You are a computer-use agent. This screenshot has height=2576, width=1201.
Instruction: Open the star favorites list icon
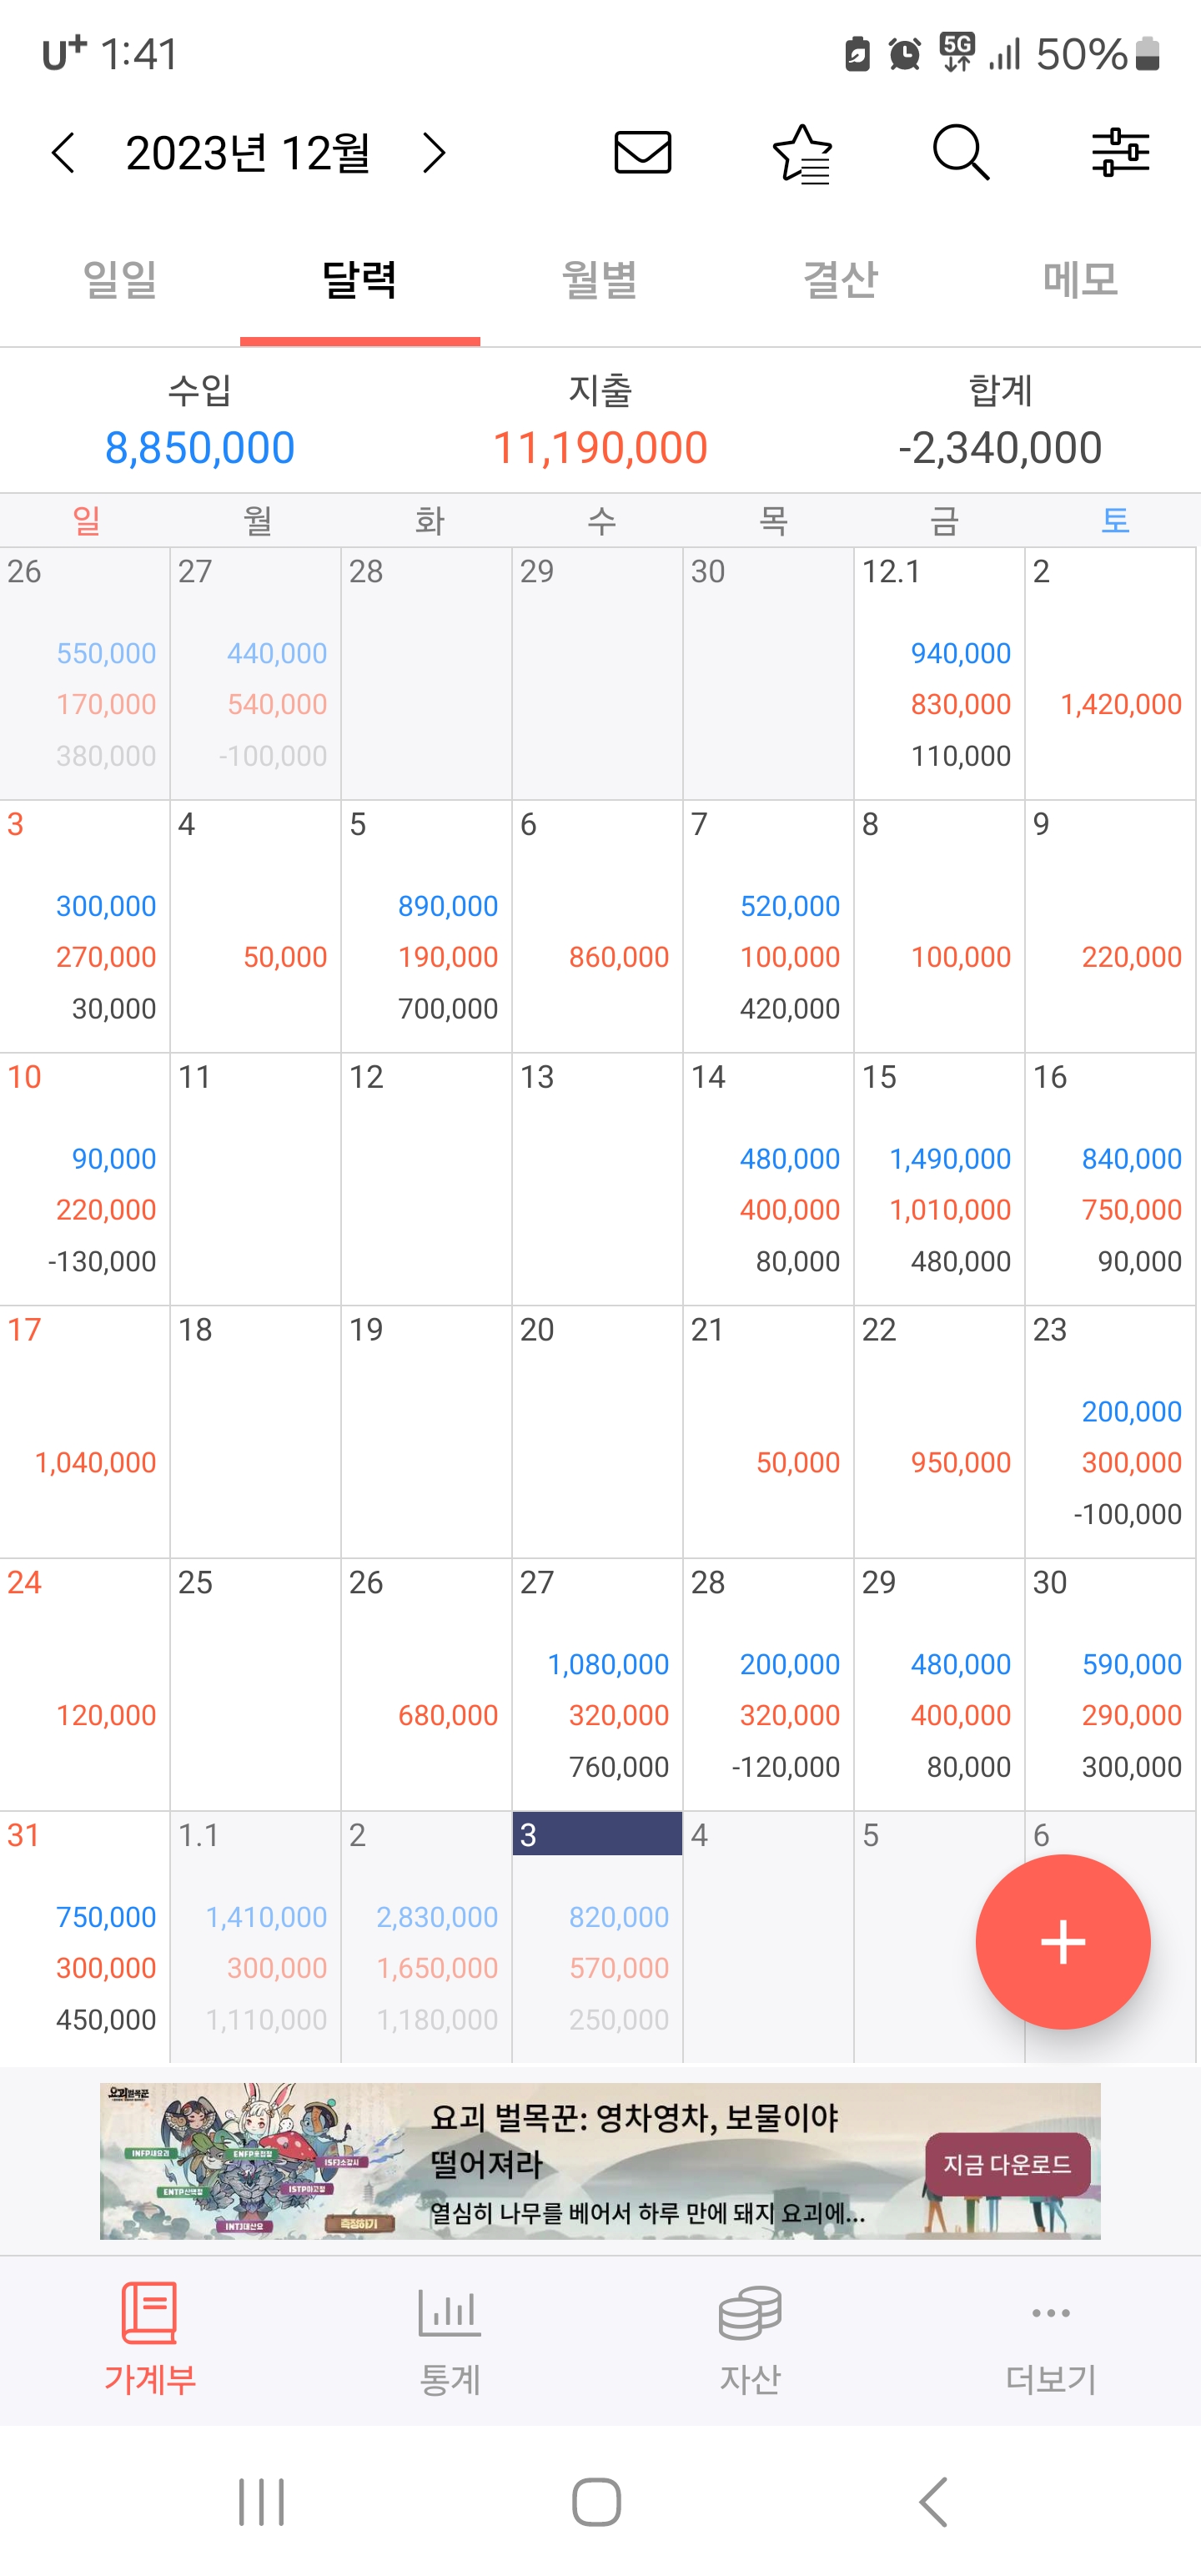pos(803,154)
